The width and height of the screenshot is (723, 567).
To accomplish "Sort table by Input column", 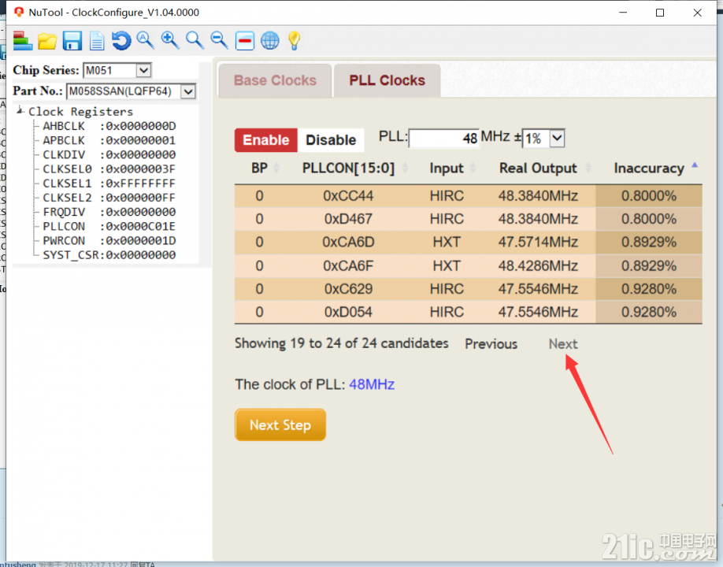I will (452, 168).
